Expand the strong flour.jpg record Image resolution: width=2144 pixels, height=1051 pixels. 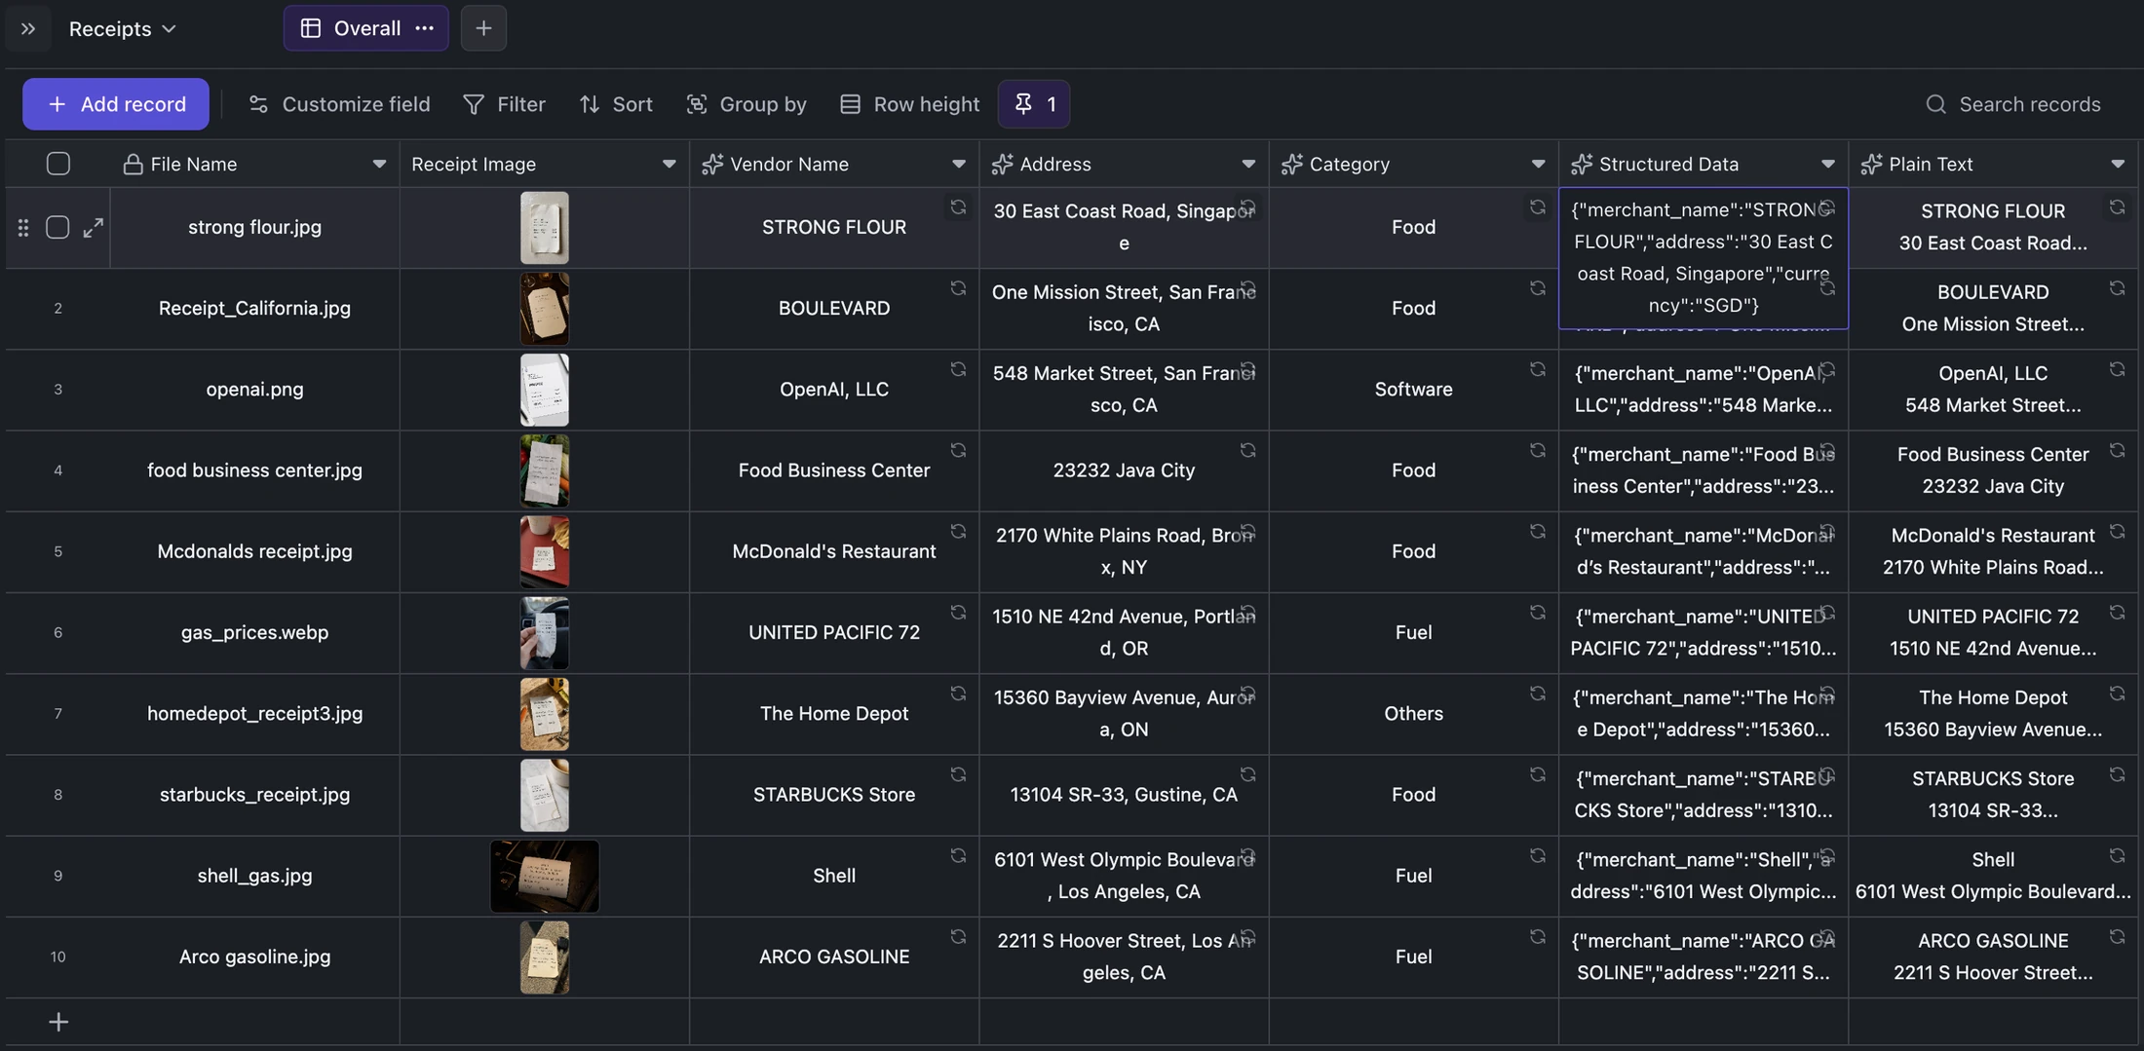tap(93, 227)
